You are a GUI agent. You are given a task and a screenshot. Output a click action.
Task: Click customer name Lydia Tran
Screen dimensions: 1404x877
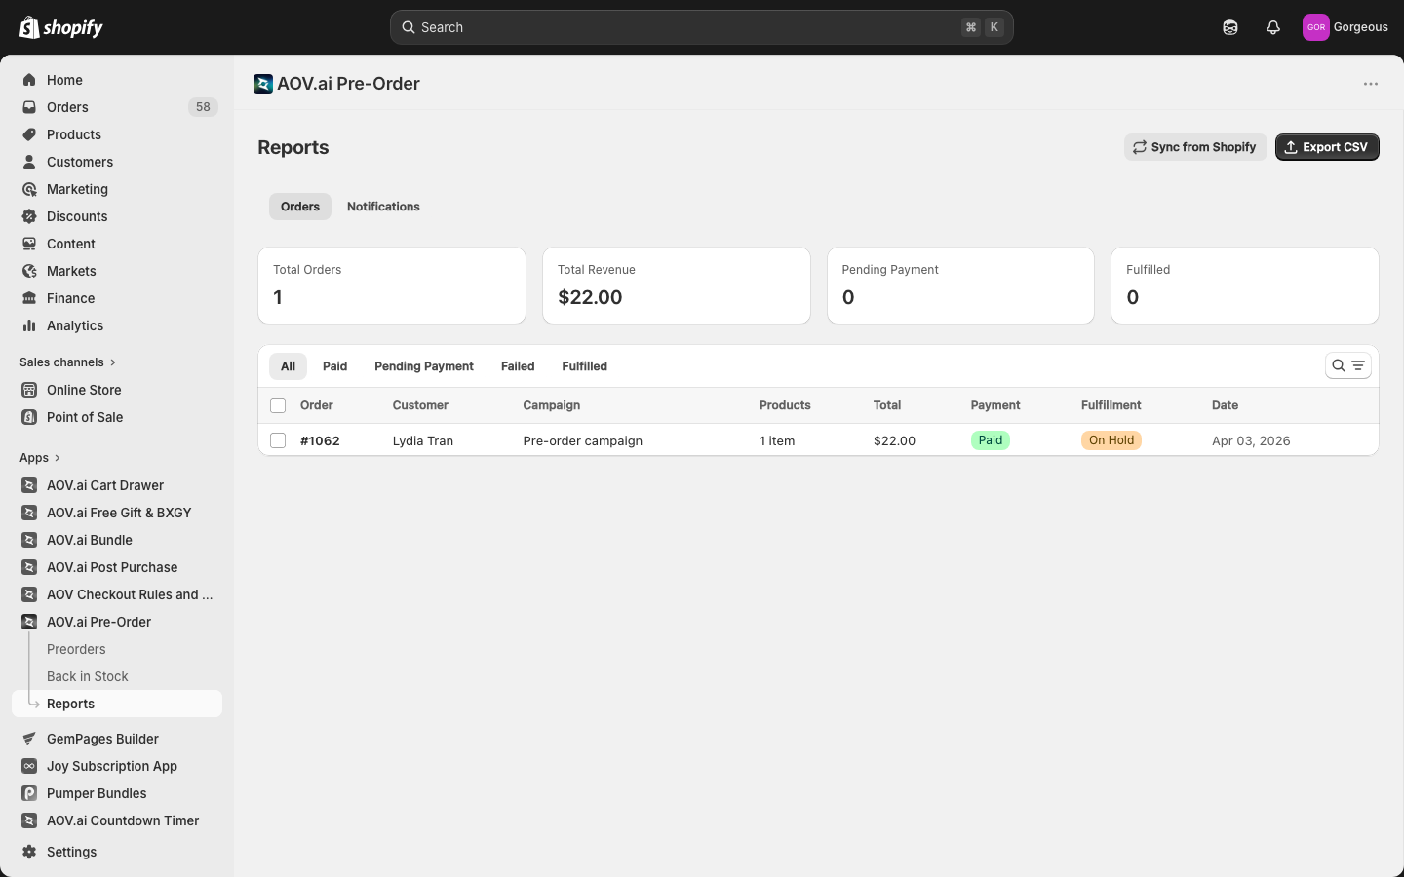click(423, 440)
